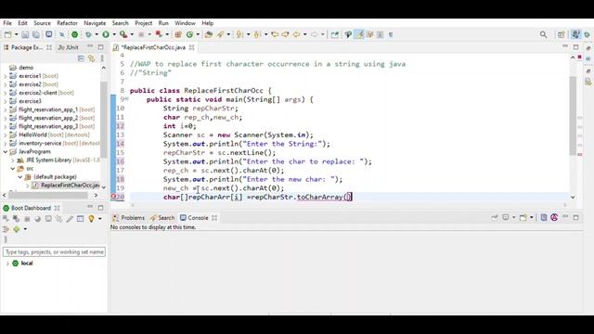Click the New file toolbar icon
Screen dimensions: 594x334
point(7,34)
